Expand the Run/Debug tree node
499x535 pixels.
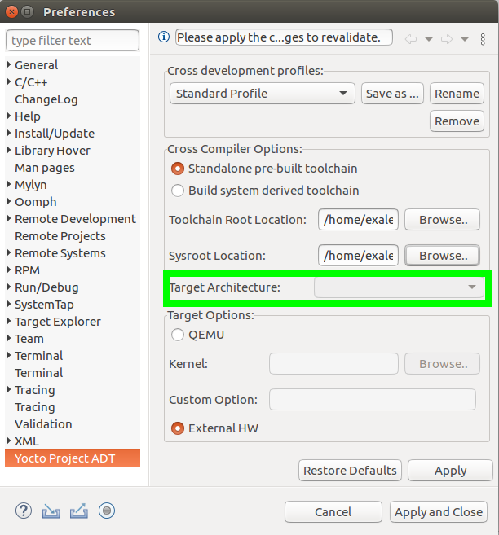coord(9,287)
